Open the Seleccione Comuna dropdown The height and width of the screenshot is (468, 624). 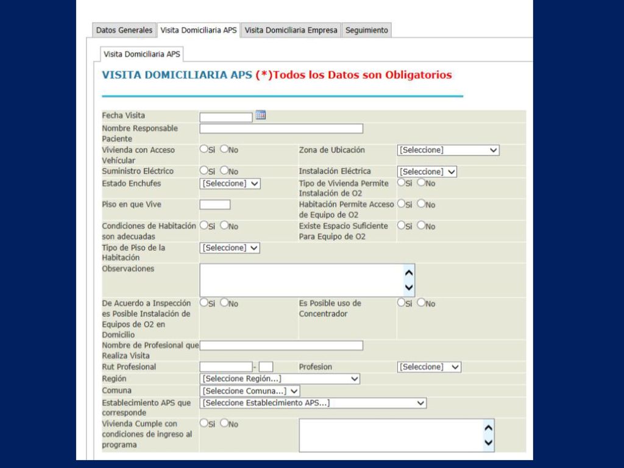[249, 391]
